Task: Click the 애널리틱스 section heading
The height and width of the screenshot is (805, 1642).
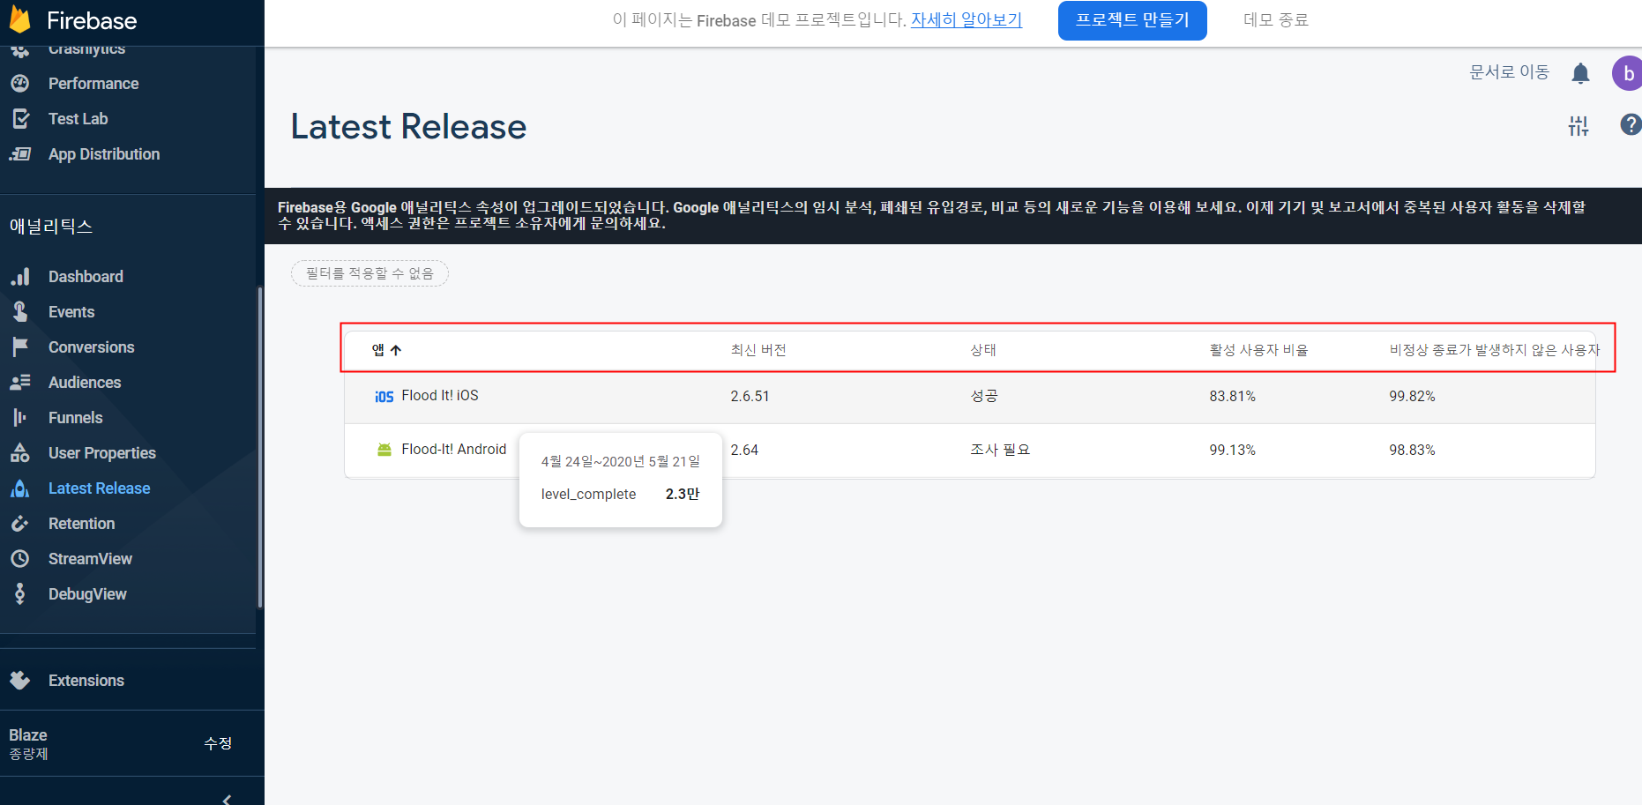Action: 51,227
